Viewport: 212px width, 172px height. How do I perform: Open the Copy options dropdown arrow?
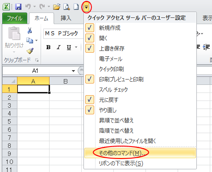coord(36,40)
